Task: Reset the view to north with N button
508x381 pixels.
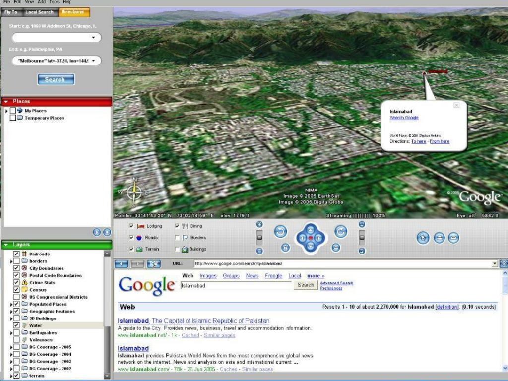Action: (x=285, y=248)
